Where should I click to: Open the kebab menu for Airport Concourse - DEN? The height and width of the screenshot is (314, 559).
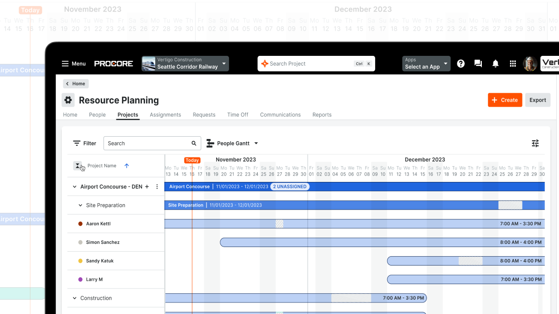coord(157,187)
